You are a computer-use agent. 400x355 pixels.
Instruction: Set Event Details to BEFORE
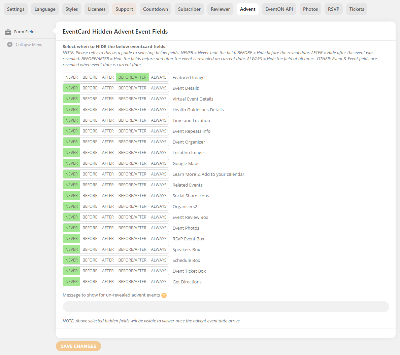(90, 88)
